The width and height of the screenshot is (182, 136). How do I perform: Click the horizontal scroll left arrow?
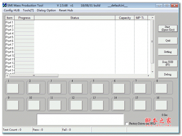click(7, 76)
